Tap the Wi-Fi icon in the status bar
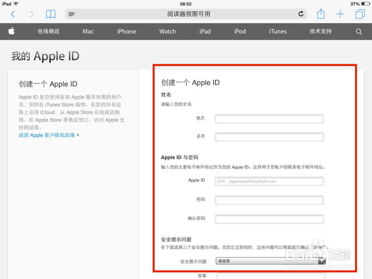The image size is (372, 279). pos(16,4)
